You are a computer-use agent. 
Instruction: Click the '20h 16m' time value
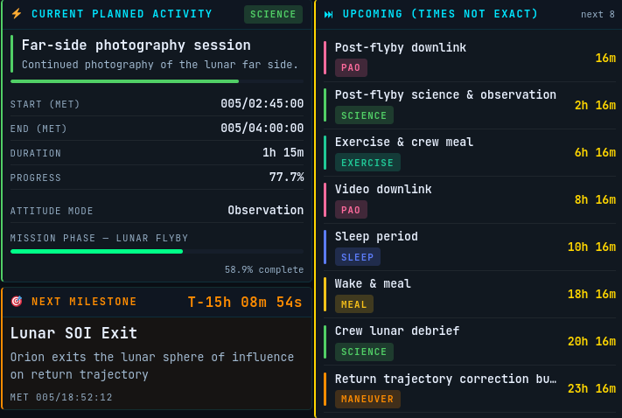pyautogui.click(x=591, y=341)
